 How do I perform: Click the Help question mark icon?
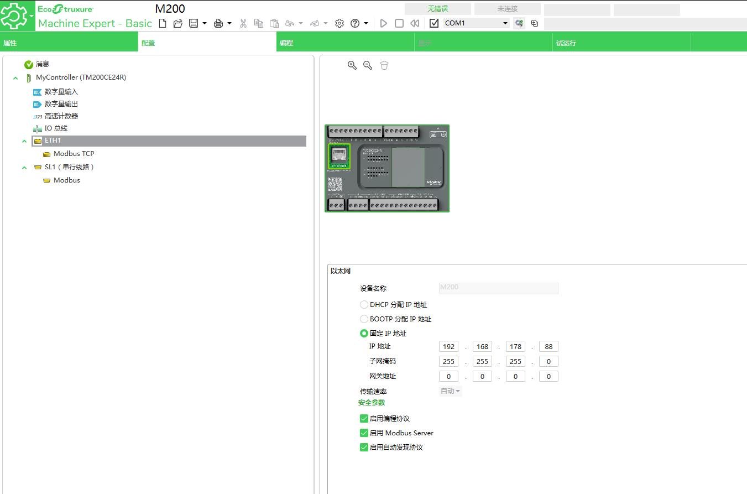point(356,23)
